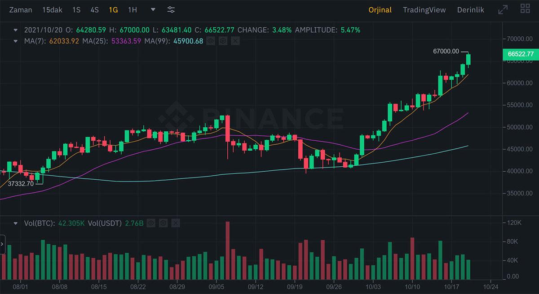Select the 4S interval button
539x294 pixels.
coord(94,9)
